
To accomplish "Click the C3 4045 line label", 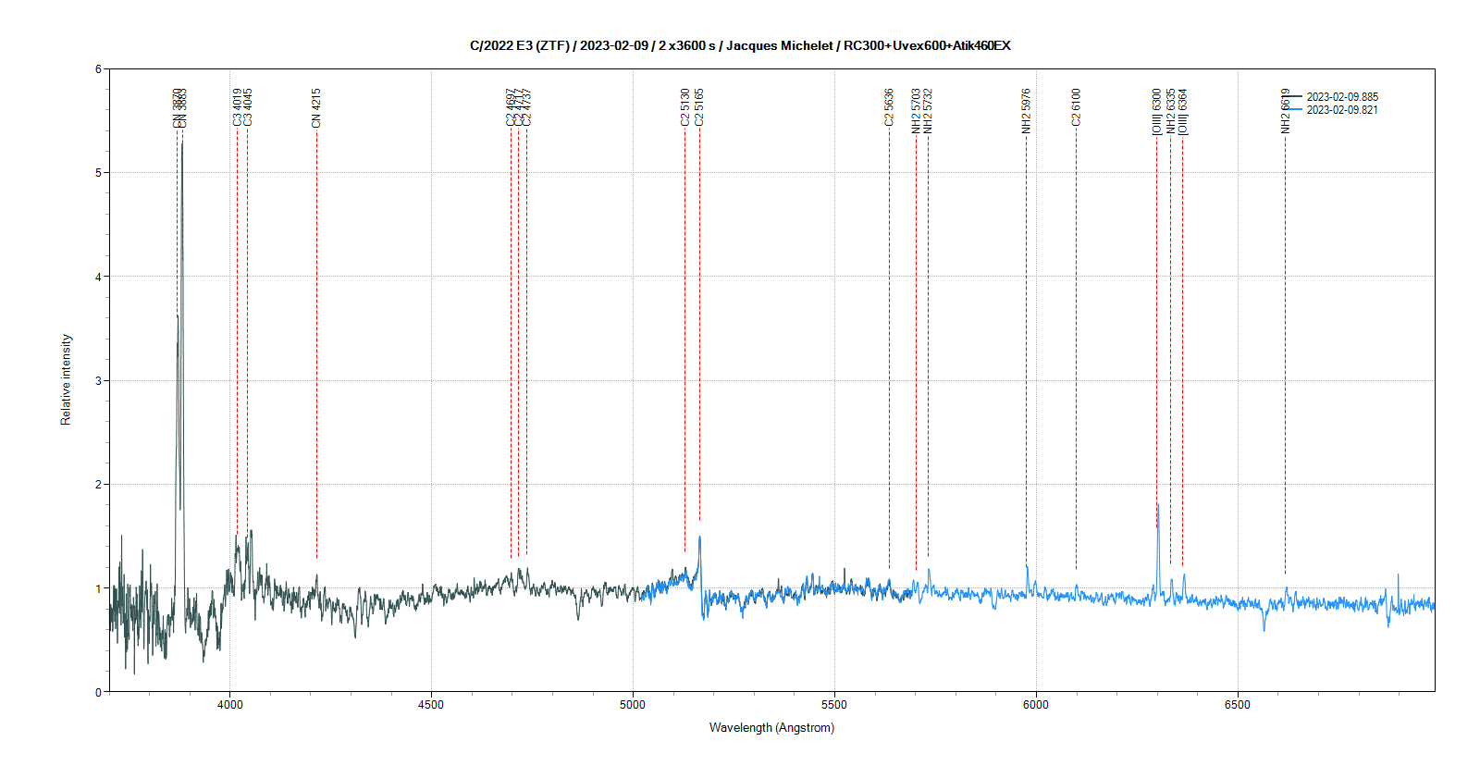I will [x=248, y=107].
